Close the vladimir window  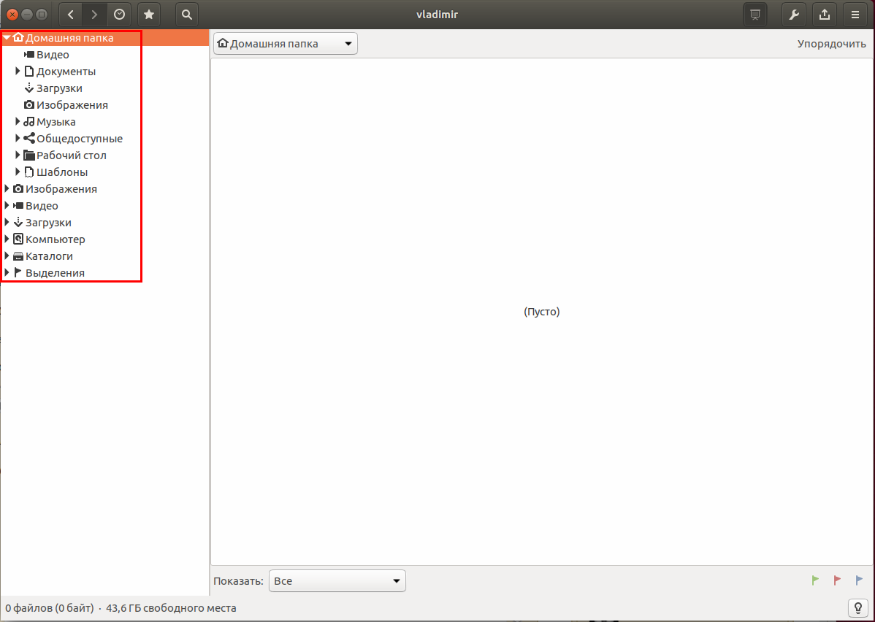(x=12, y=15)
